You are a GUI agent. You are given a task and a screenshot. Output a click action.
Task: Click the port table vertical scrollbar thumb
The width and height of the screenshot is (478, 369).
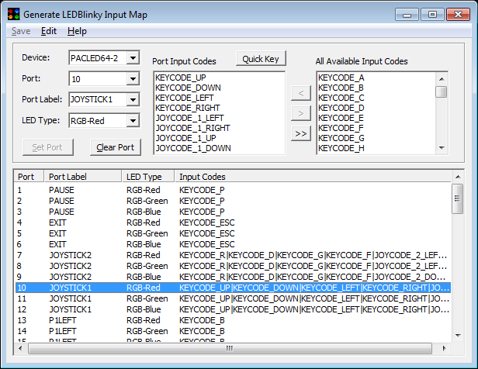pos(458,198)
